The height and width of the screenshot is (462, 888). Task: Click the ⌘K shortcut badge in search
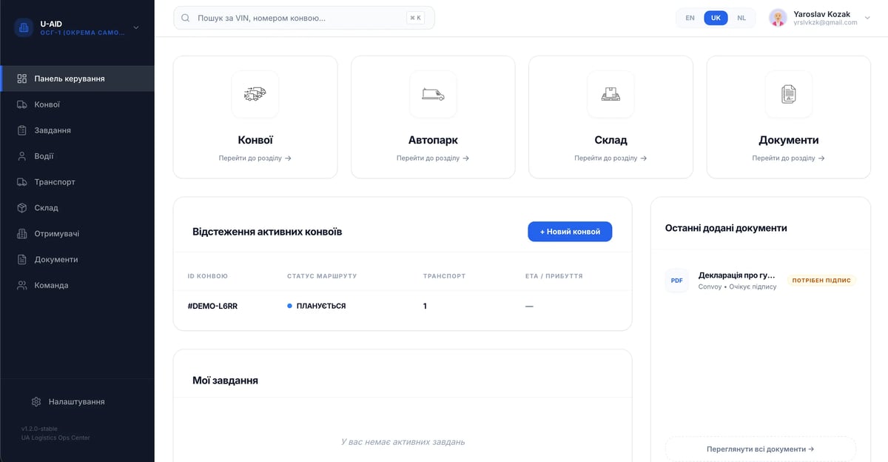click(x=416, y=18)
